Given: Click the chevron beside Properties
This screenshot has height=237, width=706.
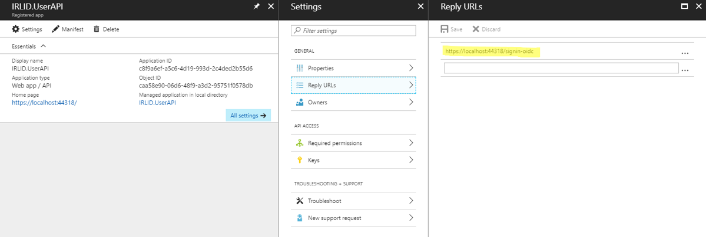Looking at the screenshot, I should coord(410,68).
